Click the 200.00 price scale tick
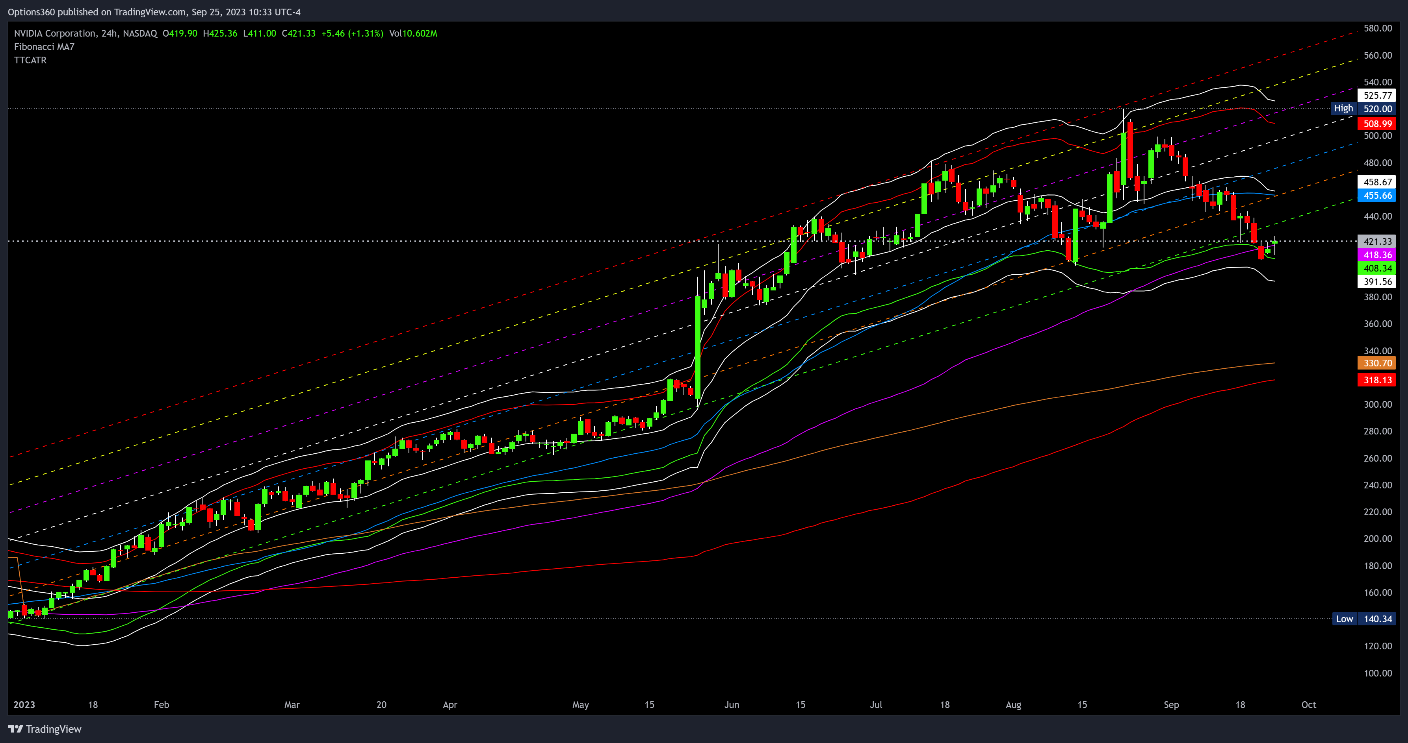This screenshot has height=743, width=1408. coord(1377,539)
